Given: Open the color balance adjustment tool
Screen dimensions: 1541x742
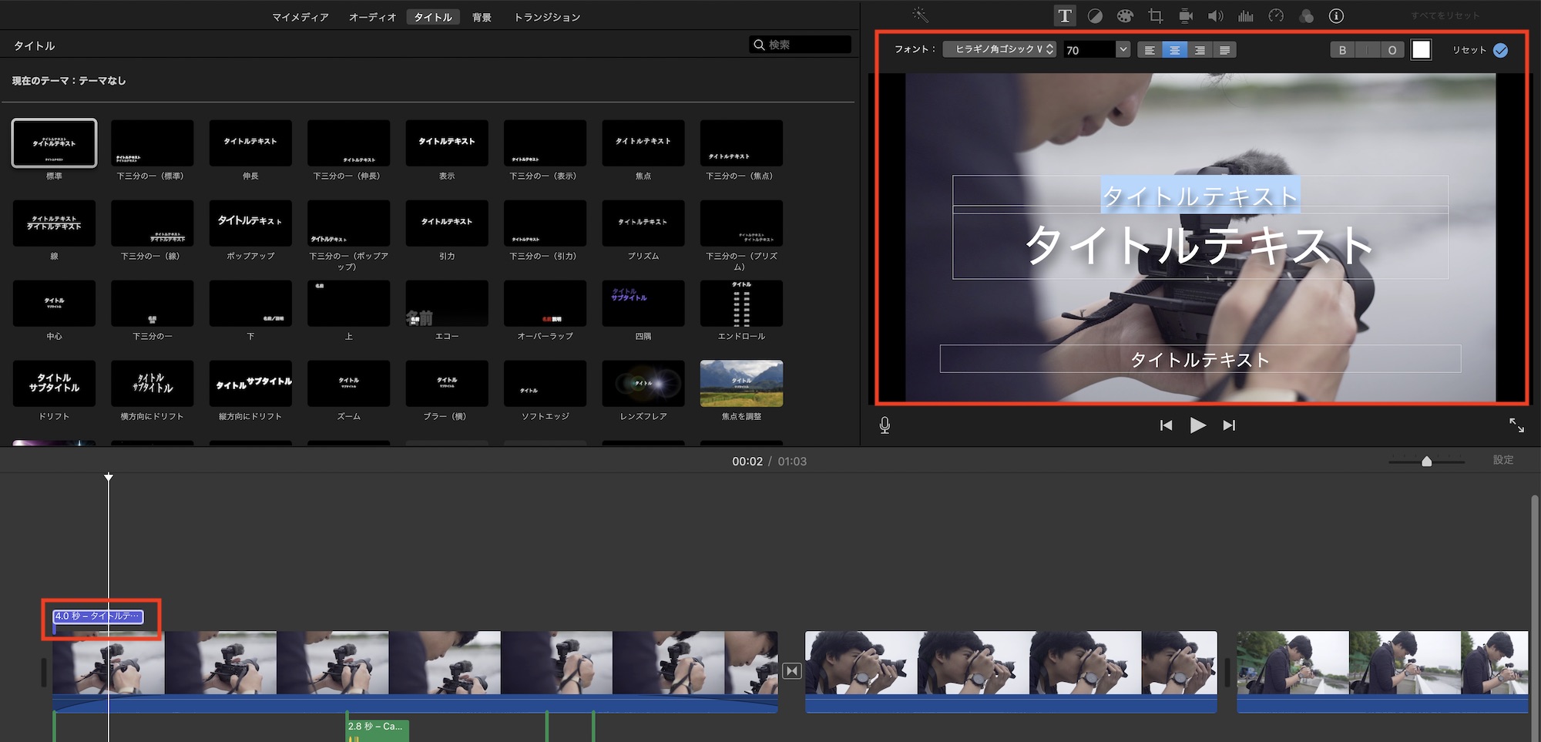Looking at the screenshot, I should tap(1094, 16).
